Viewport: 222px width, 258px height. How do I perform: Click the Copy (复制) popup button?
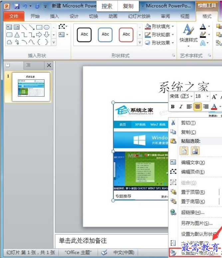click(x=128, y=6)
